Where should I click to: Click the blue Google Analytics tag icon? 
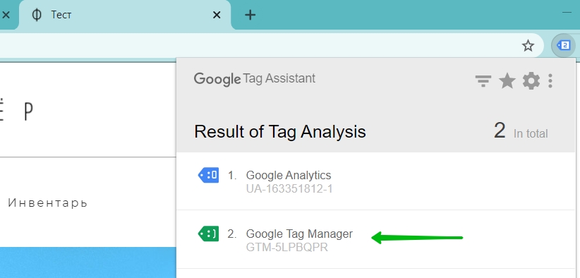pos(209,175)
